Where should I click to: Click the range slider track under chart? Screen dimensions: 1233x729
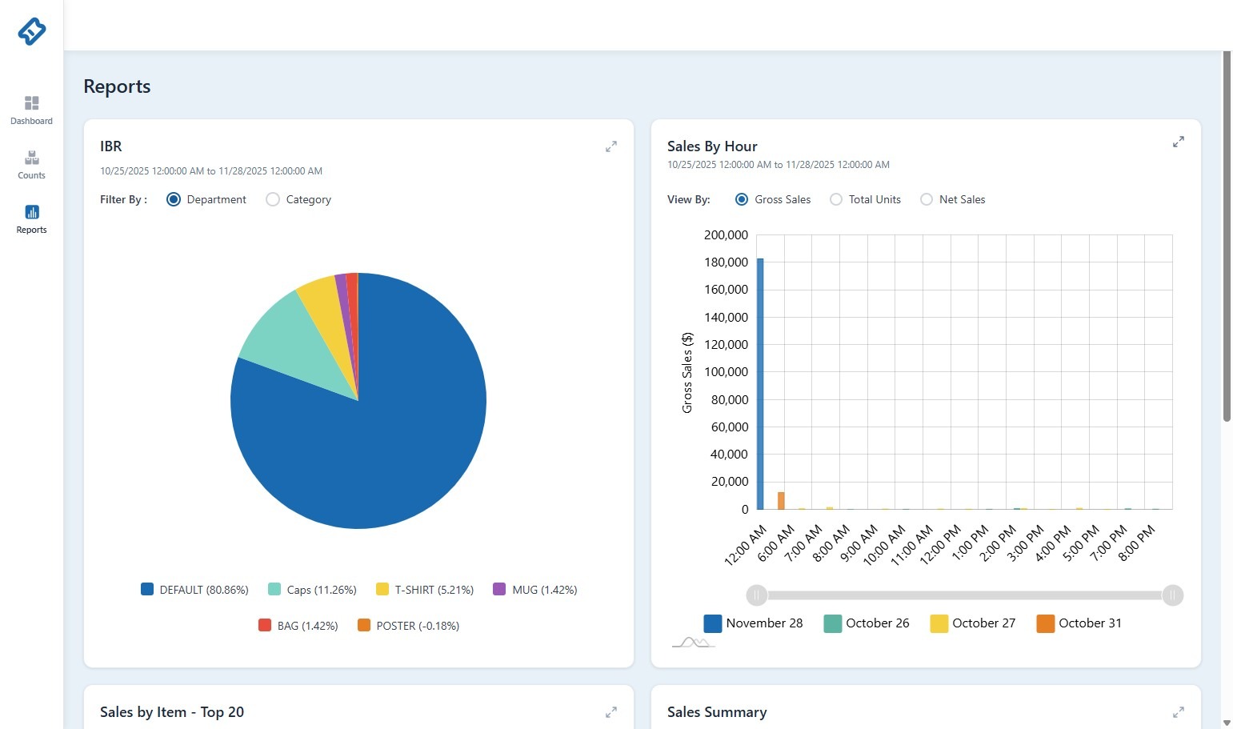click(964, 595)
